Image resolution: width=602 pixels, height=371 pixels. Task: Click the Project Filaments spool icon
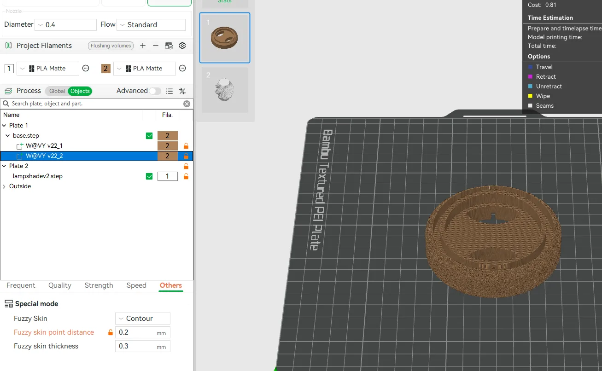[x=8, y=46]
